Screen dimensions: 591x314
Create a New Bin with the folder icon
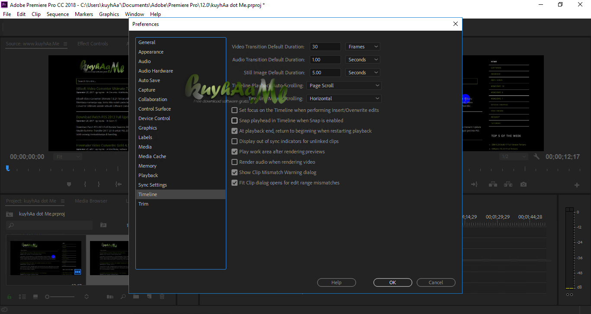tap(136, 297)
